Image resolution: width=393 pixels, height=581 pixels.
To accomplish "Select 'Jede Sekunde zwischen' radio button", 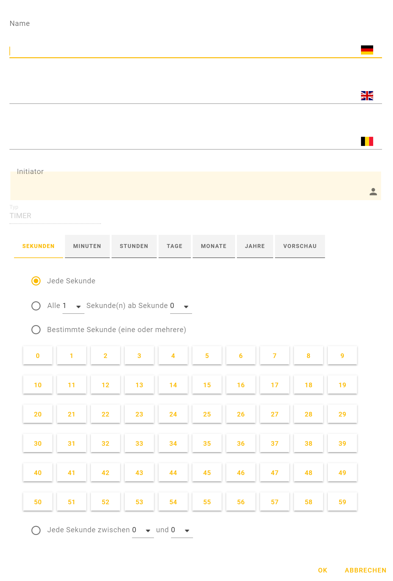I will coord(36,530).
